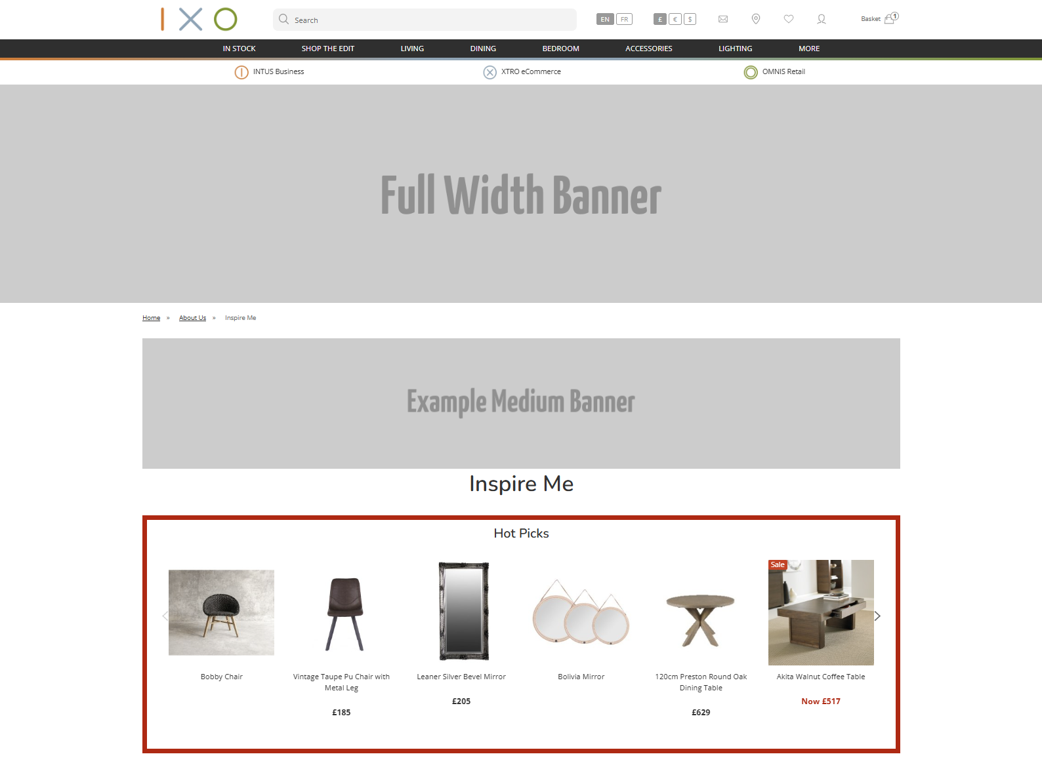Open the store locator pin icon
The width and height of the screenshot is (1042, 771).
click(756, 19)
